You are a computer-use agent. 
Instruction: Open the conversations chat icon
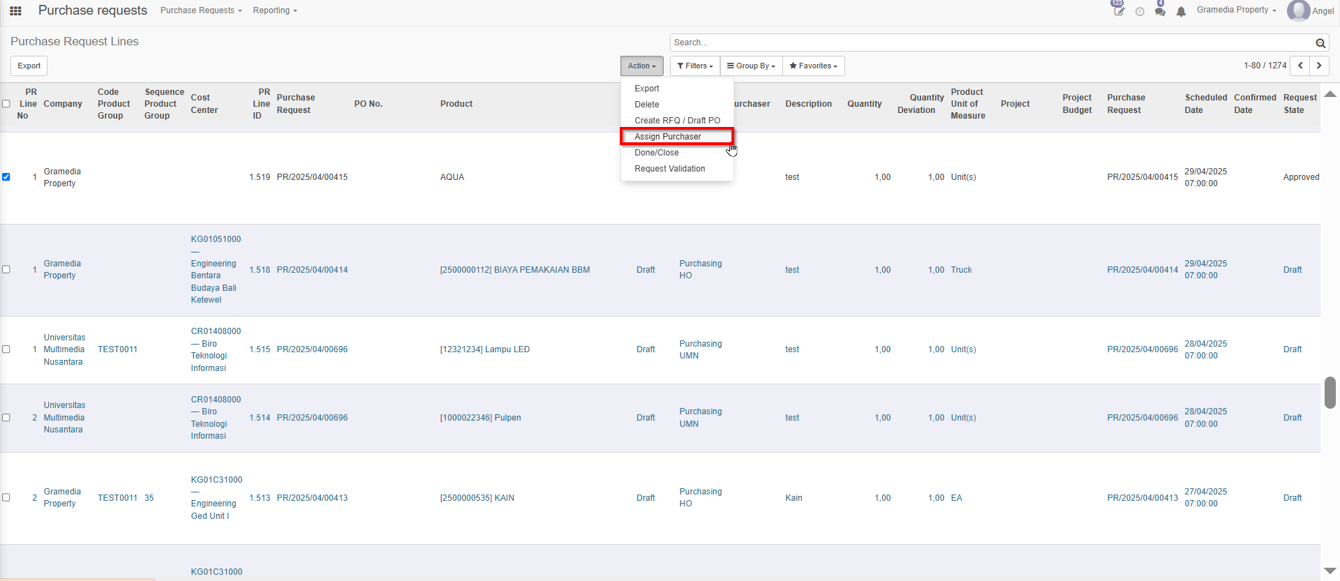1160,10
